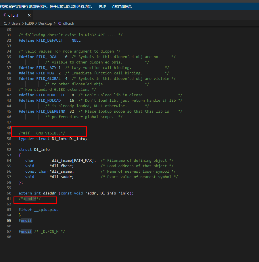The height and width of the screenshot is (262, 259).
Task: Click the __GNU_VISIBLE commented line
Action: pos(42,133)
